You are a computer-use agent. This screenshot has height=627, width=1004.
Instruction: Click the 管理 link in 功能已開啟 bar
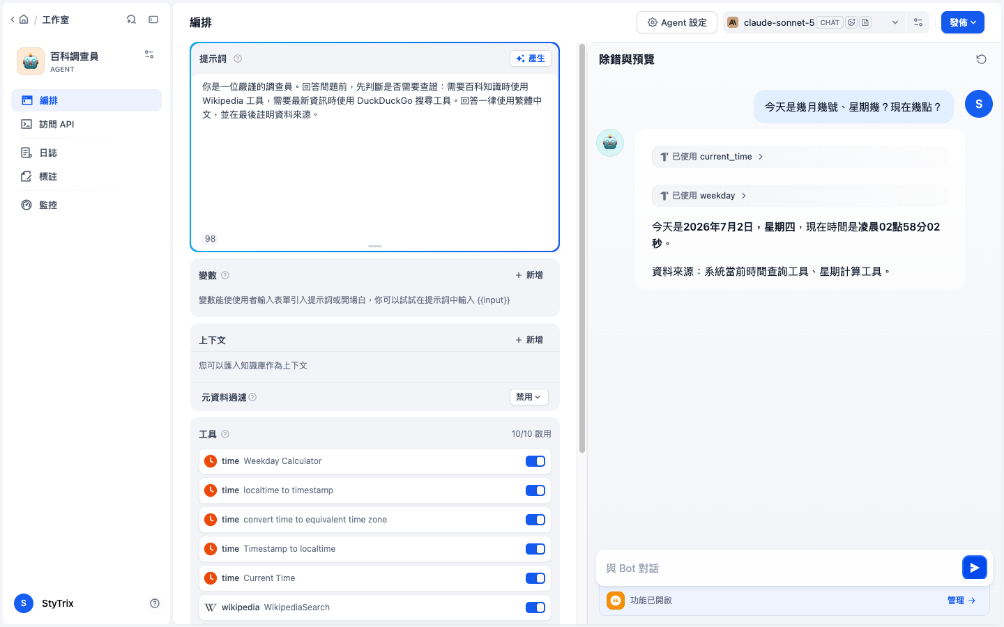point(961,601)
